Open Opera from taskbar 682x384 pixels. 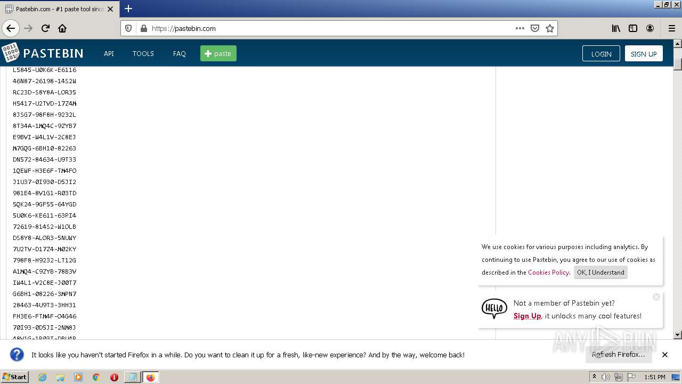coord(114,377)
